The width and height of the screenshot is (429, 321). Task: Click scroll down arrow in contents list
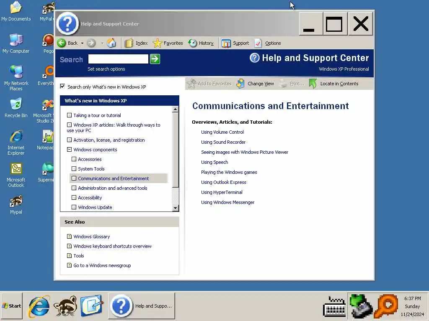pyautogui.click(x=176, y=208)
